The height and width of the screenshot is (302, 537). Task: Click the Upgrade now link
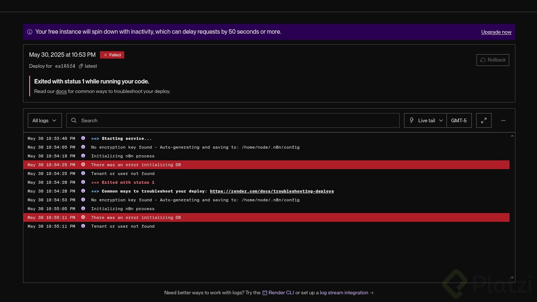[496, 32]
